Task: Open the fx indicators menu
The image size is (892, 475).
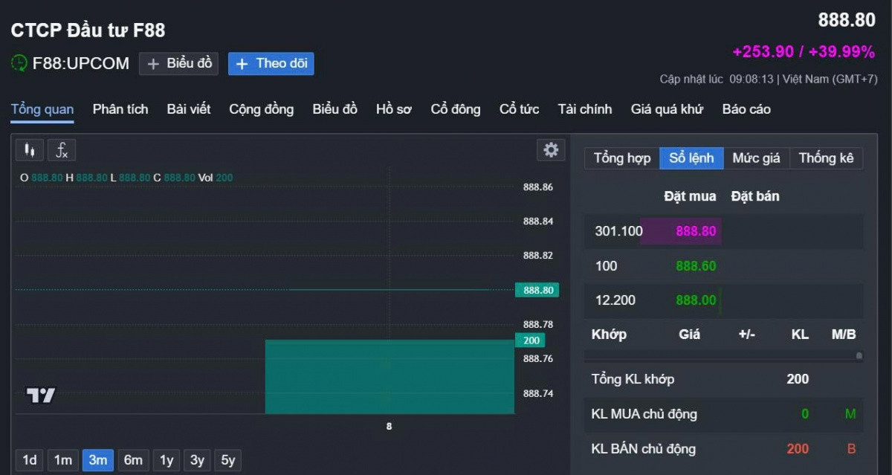Action: point(62,150)
